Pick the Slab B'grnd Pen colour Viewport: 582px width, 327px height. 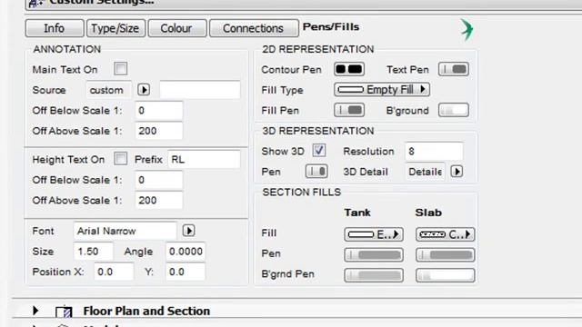tap(446, 275)
